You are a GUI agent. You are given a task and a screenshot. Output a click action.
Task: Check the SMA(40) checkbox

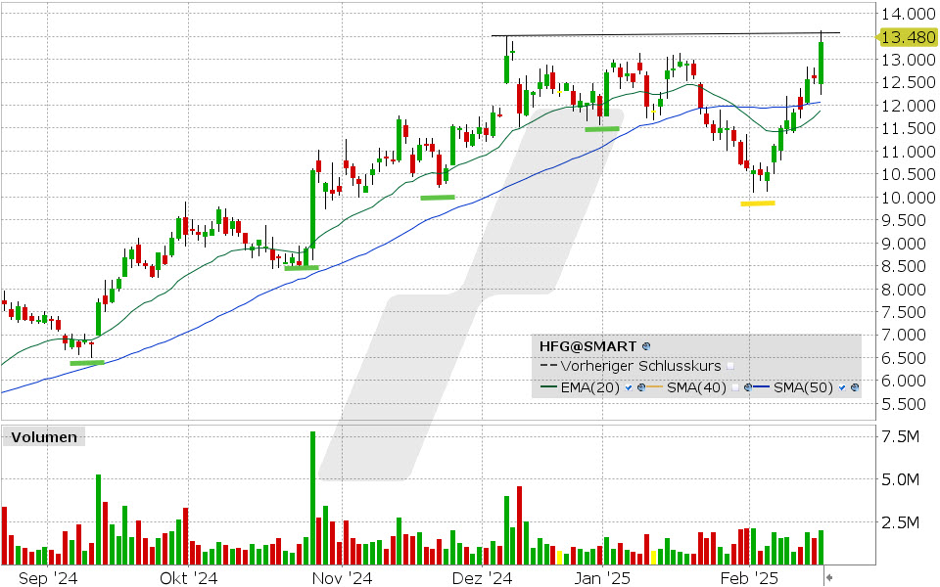pos(735,387)
